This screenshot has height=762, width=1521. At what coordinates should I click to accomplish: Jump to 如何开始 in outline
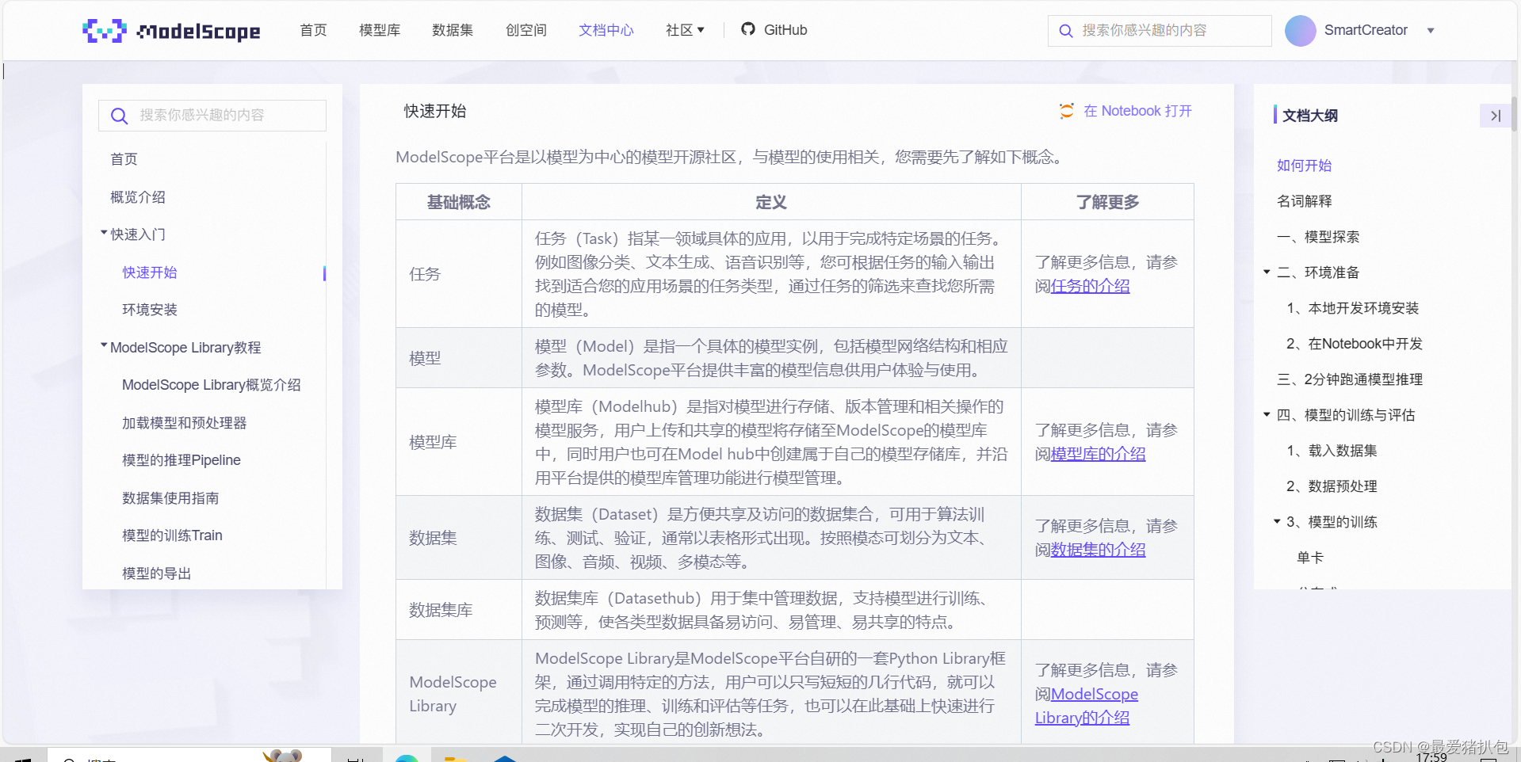(x=1305, y=166)
